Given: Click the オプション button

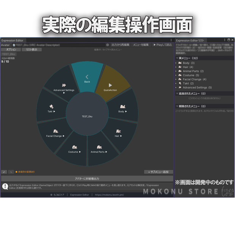Looking at the screenshot, I should click(11, 49).
